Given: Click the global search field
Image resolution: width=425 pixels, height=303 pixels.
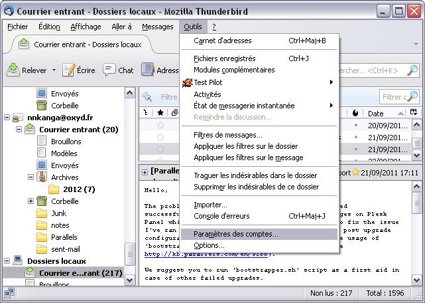Looking at the screenshot, I should tap(379, 70).
